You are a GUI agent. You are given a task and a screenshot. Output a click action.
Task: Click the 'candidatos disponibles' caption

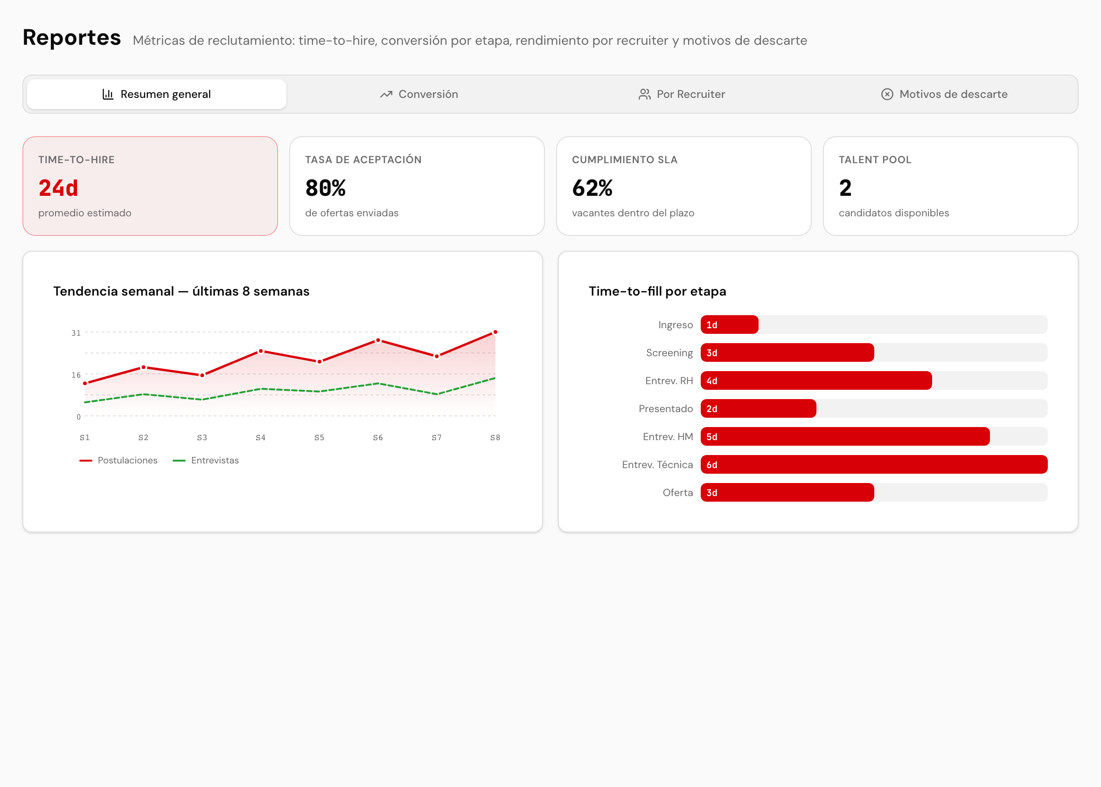tap(894, 213)
